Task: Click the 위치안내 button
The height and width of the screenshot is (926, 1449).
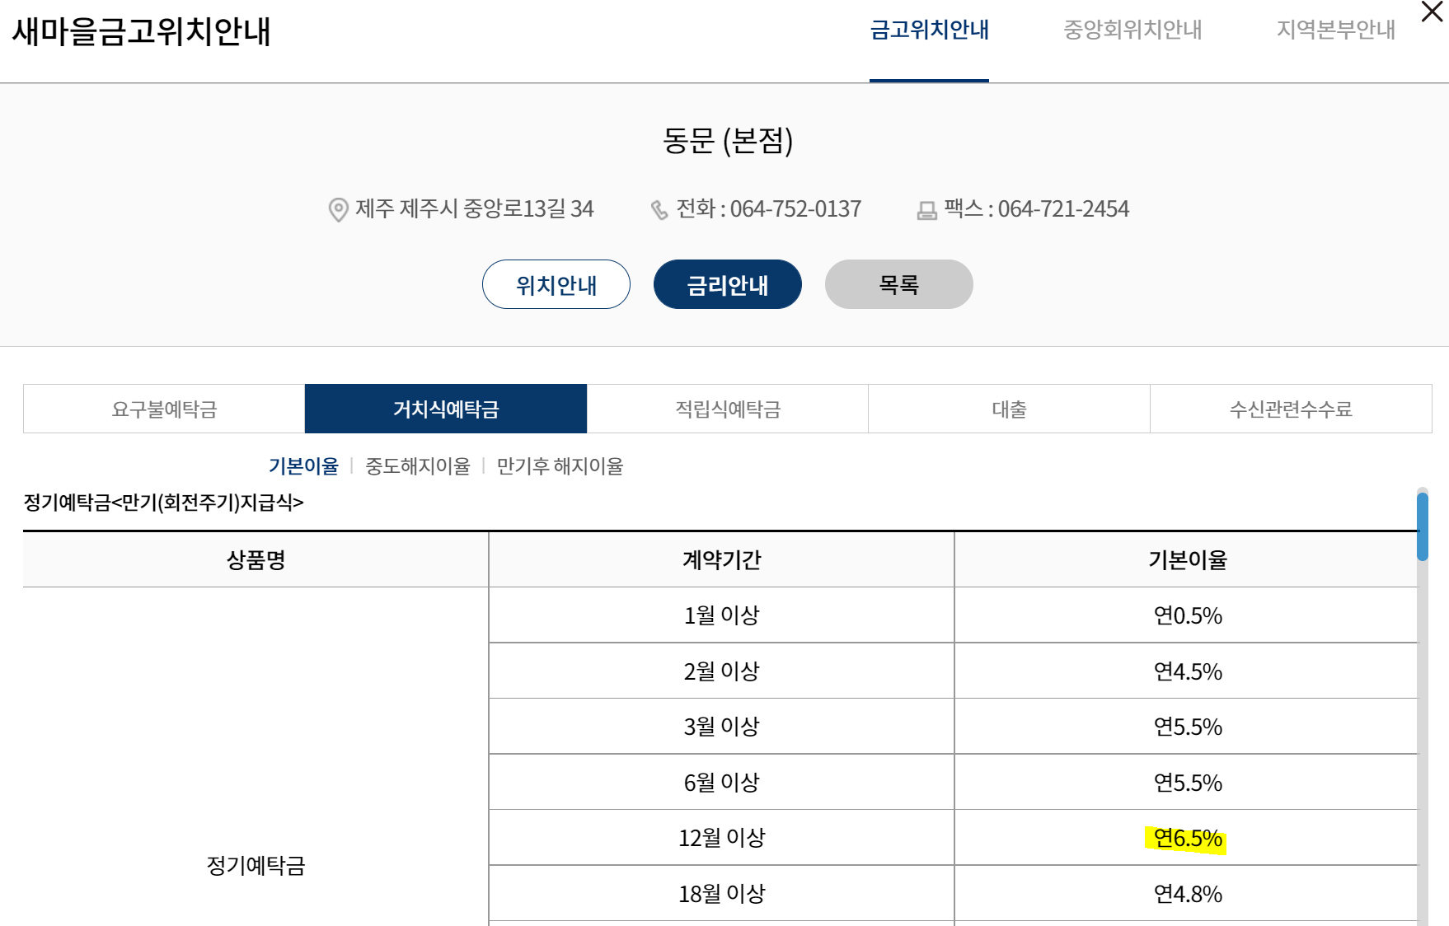Action: coord(556,284)
